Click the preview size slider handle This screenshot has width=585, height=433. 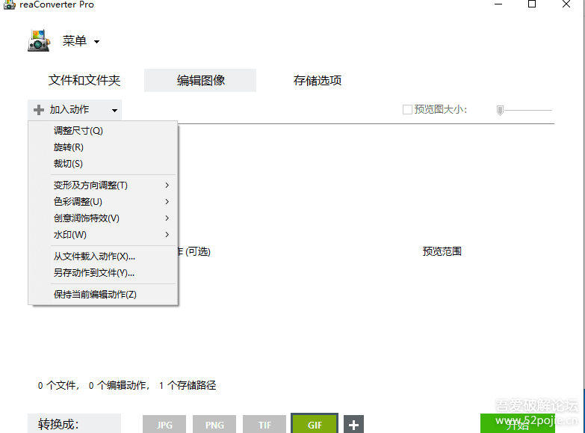pyautogui.click(x=500, y=110)
